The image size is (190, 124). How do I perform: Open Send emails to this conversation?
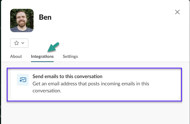click(67, 77)
